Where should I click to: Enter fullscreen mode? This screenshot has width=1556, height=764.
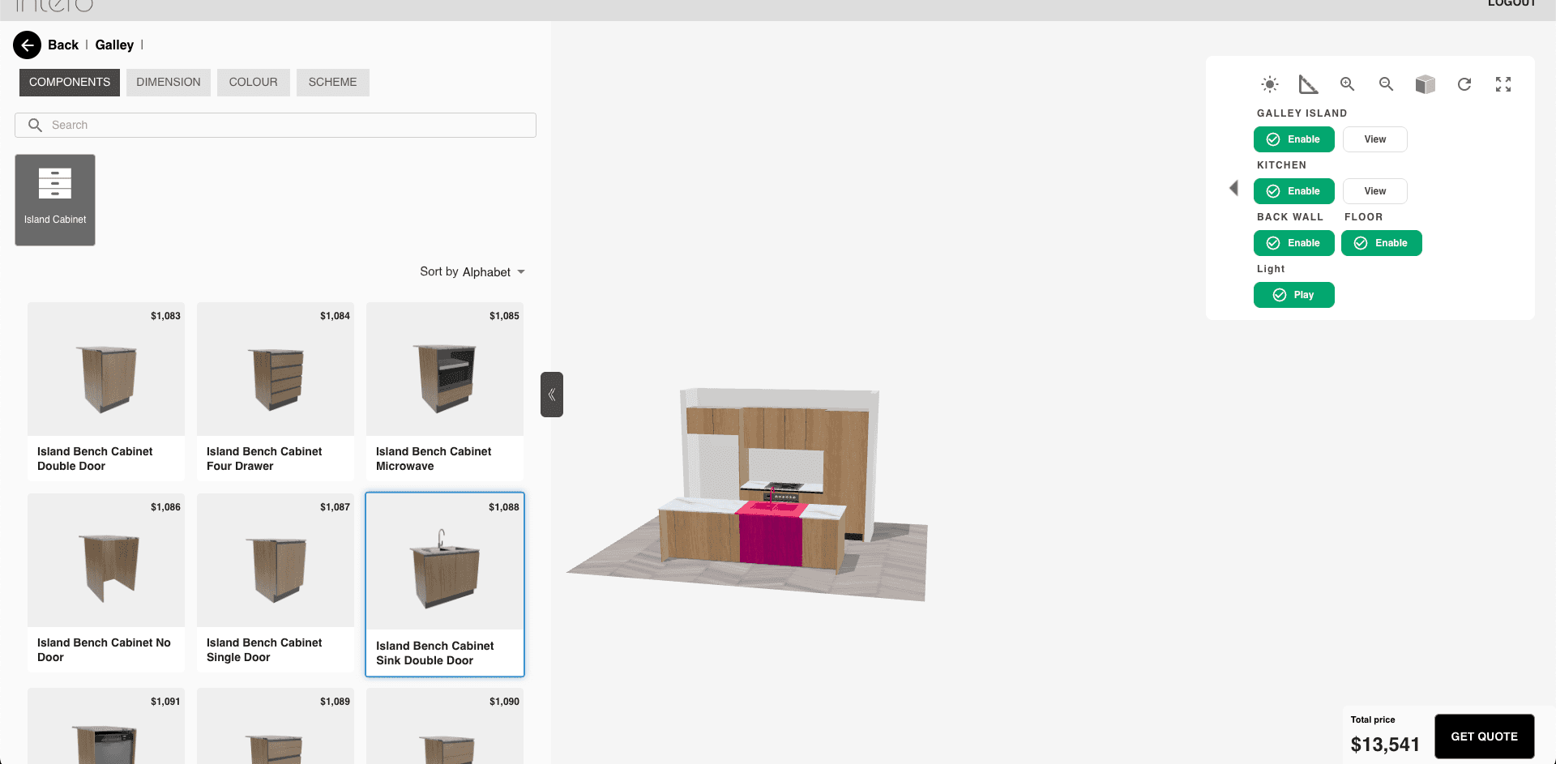1503,84
